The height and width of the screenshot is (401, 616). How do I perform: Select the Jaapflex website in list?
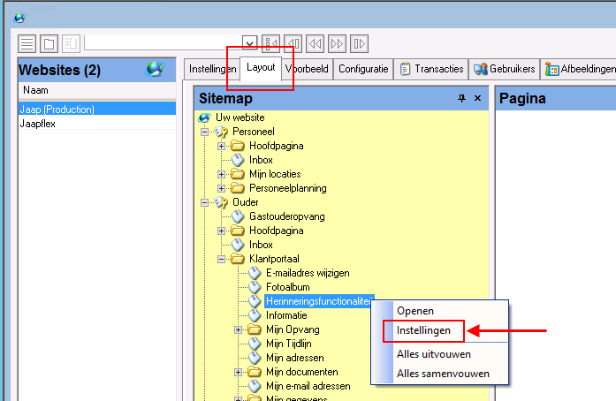tap(39, 125)
